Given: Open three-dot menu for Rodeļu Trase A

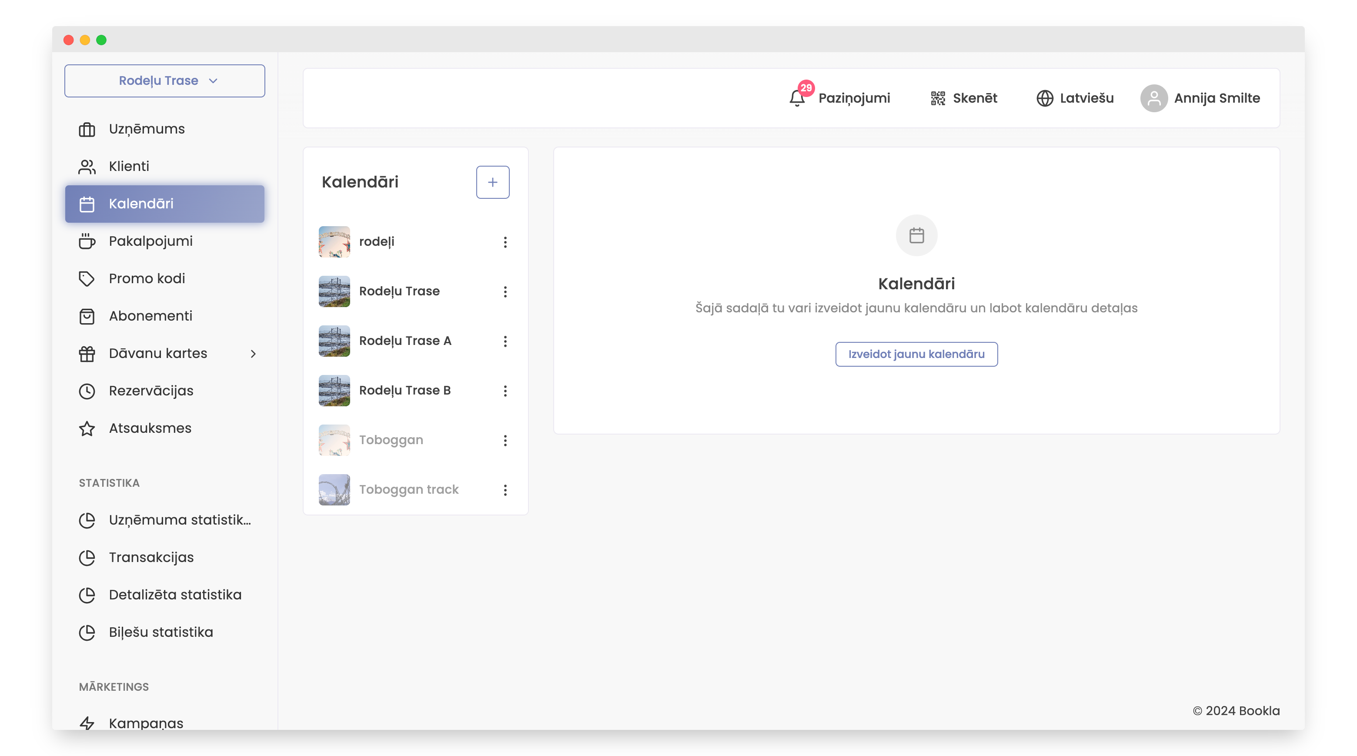Looking at the screenshot, I should point(505,341).
